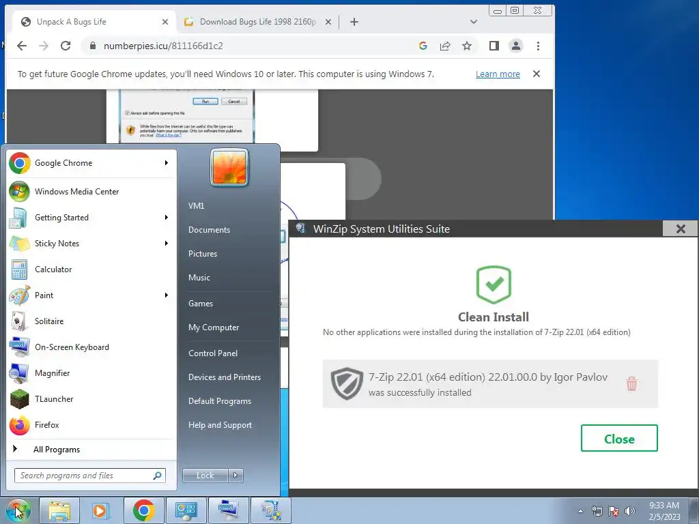699x524 pixels.
Task: Open Action Center flag icon
Action: 614,511
